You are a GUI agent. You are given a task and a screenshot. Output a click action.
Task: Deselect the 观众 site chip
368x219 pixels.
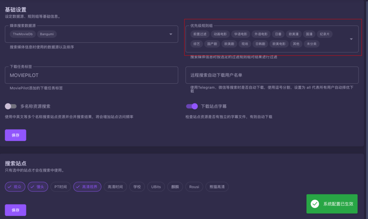(15, 187)
